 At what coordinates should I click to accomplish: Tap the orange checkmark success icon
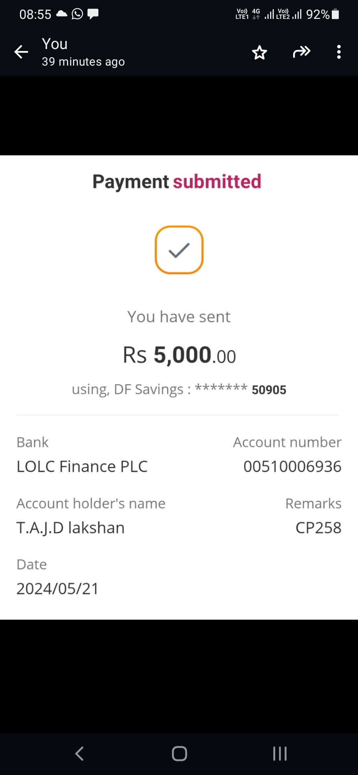point(179,250)
